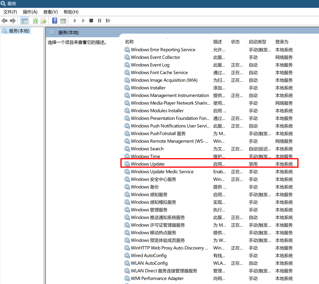Screen dimensions: 319x284
Task: Click gear icon beside WMI Performance Adapter
Action: coord(127,278)
